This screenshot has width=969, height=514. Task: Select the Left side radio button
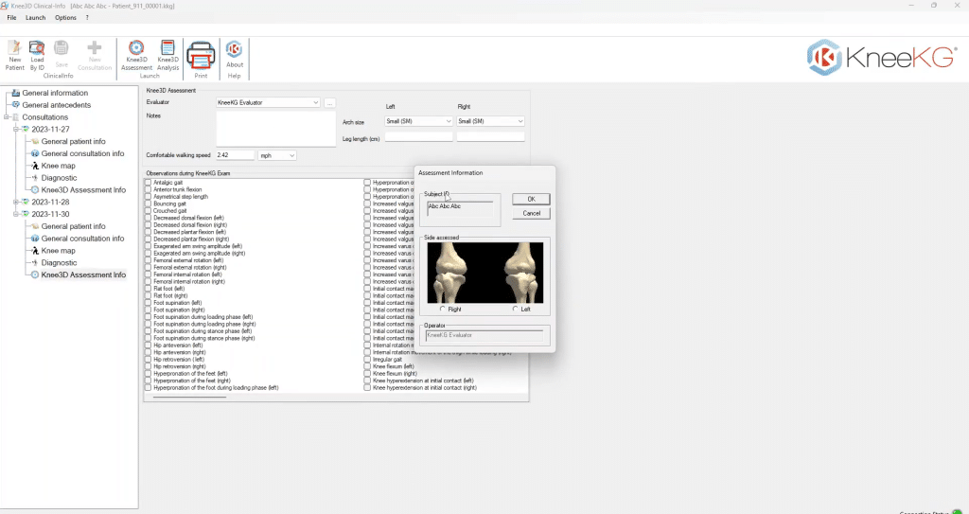pos(516,309)
